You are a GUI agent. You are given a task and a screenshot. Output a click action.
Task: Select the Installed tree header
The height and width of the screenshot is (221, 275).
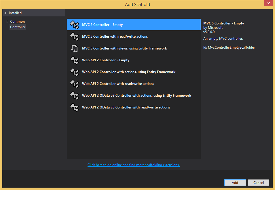click(34, 13)
